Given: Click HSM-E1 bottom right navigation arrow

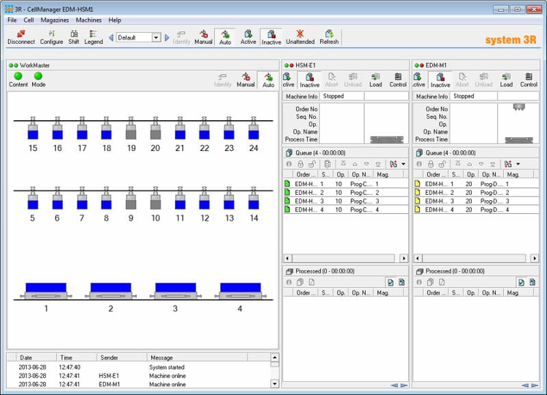Looking at the screenshot, I should [x=403, y=385].
